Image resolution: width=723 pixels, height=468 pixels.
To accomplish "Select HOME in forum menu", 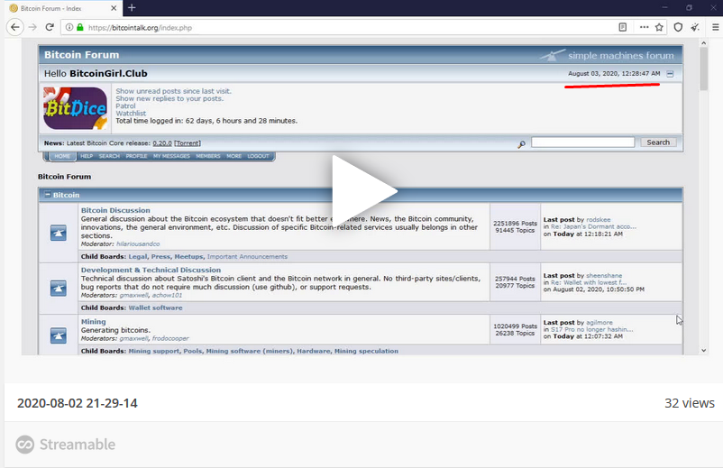I will click(x=62, y=156).
